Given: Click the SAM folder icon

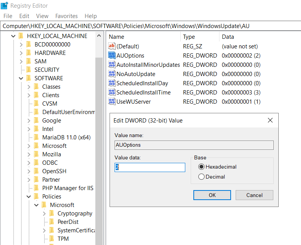Looking at the screenshot, I should pyautogui.click(x=28, y=61).
